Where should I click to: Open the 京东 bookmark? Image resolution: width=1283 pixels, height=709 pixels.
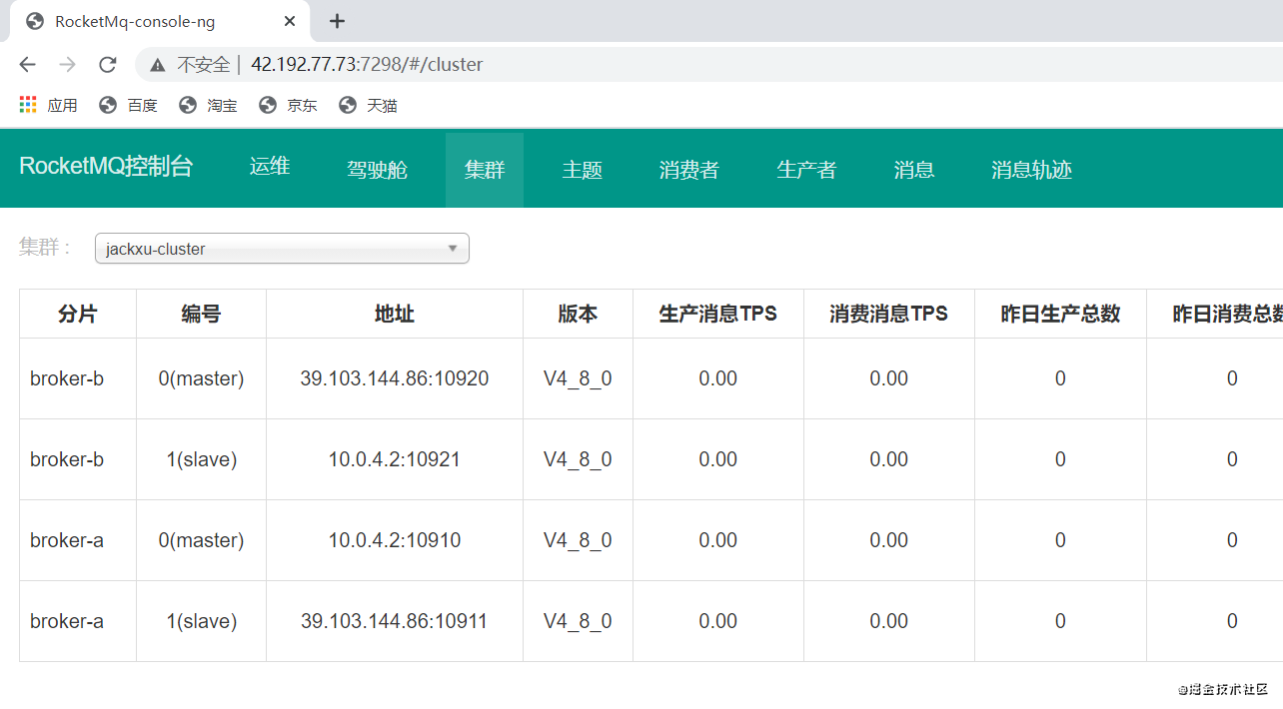(x=288, y=105)
